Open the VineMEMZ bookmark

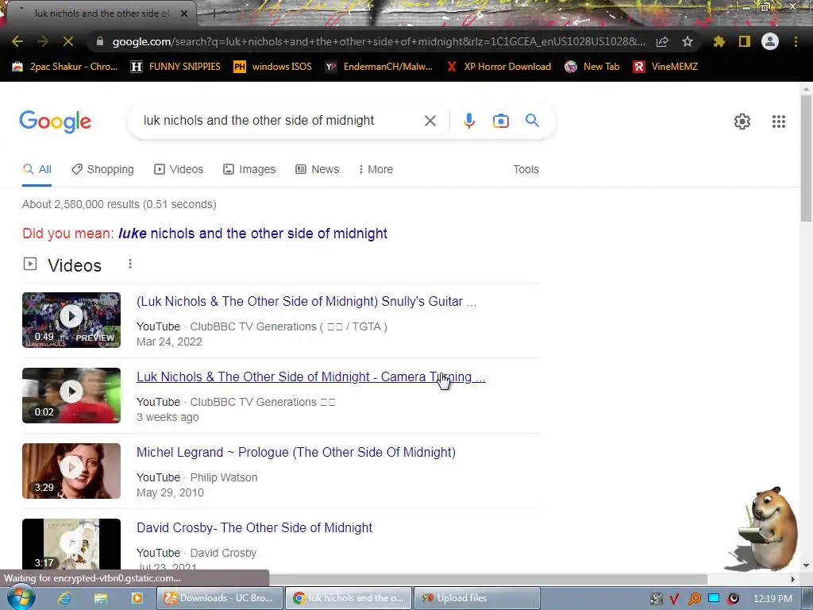[x=666, y=67]
